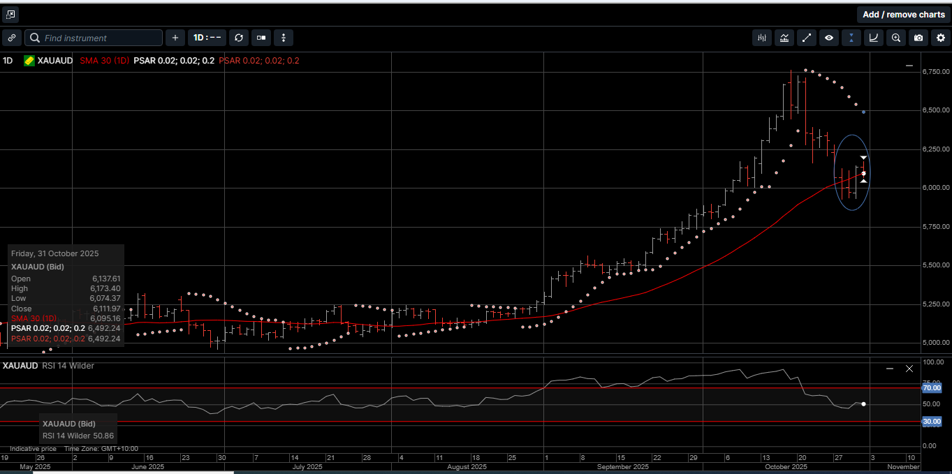Viewport: 952px width, 474px height.
Task: Click the refresh icon to reload the chart
Action: pos(239,38)
